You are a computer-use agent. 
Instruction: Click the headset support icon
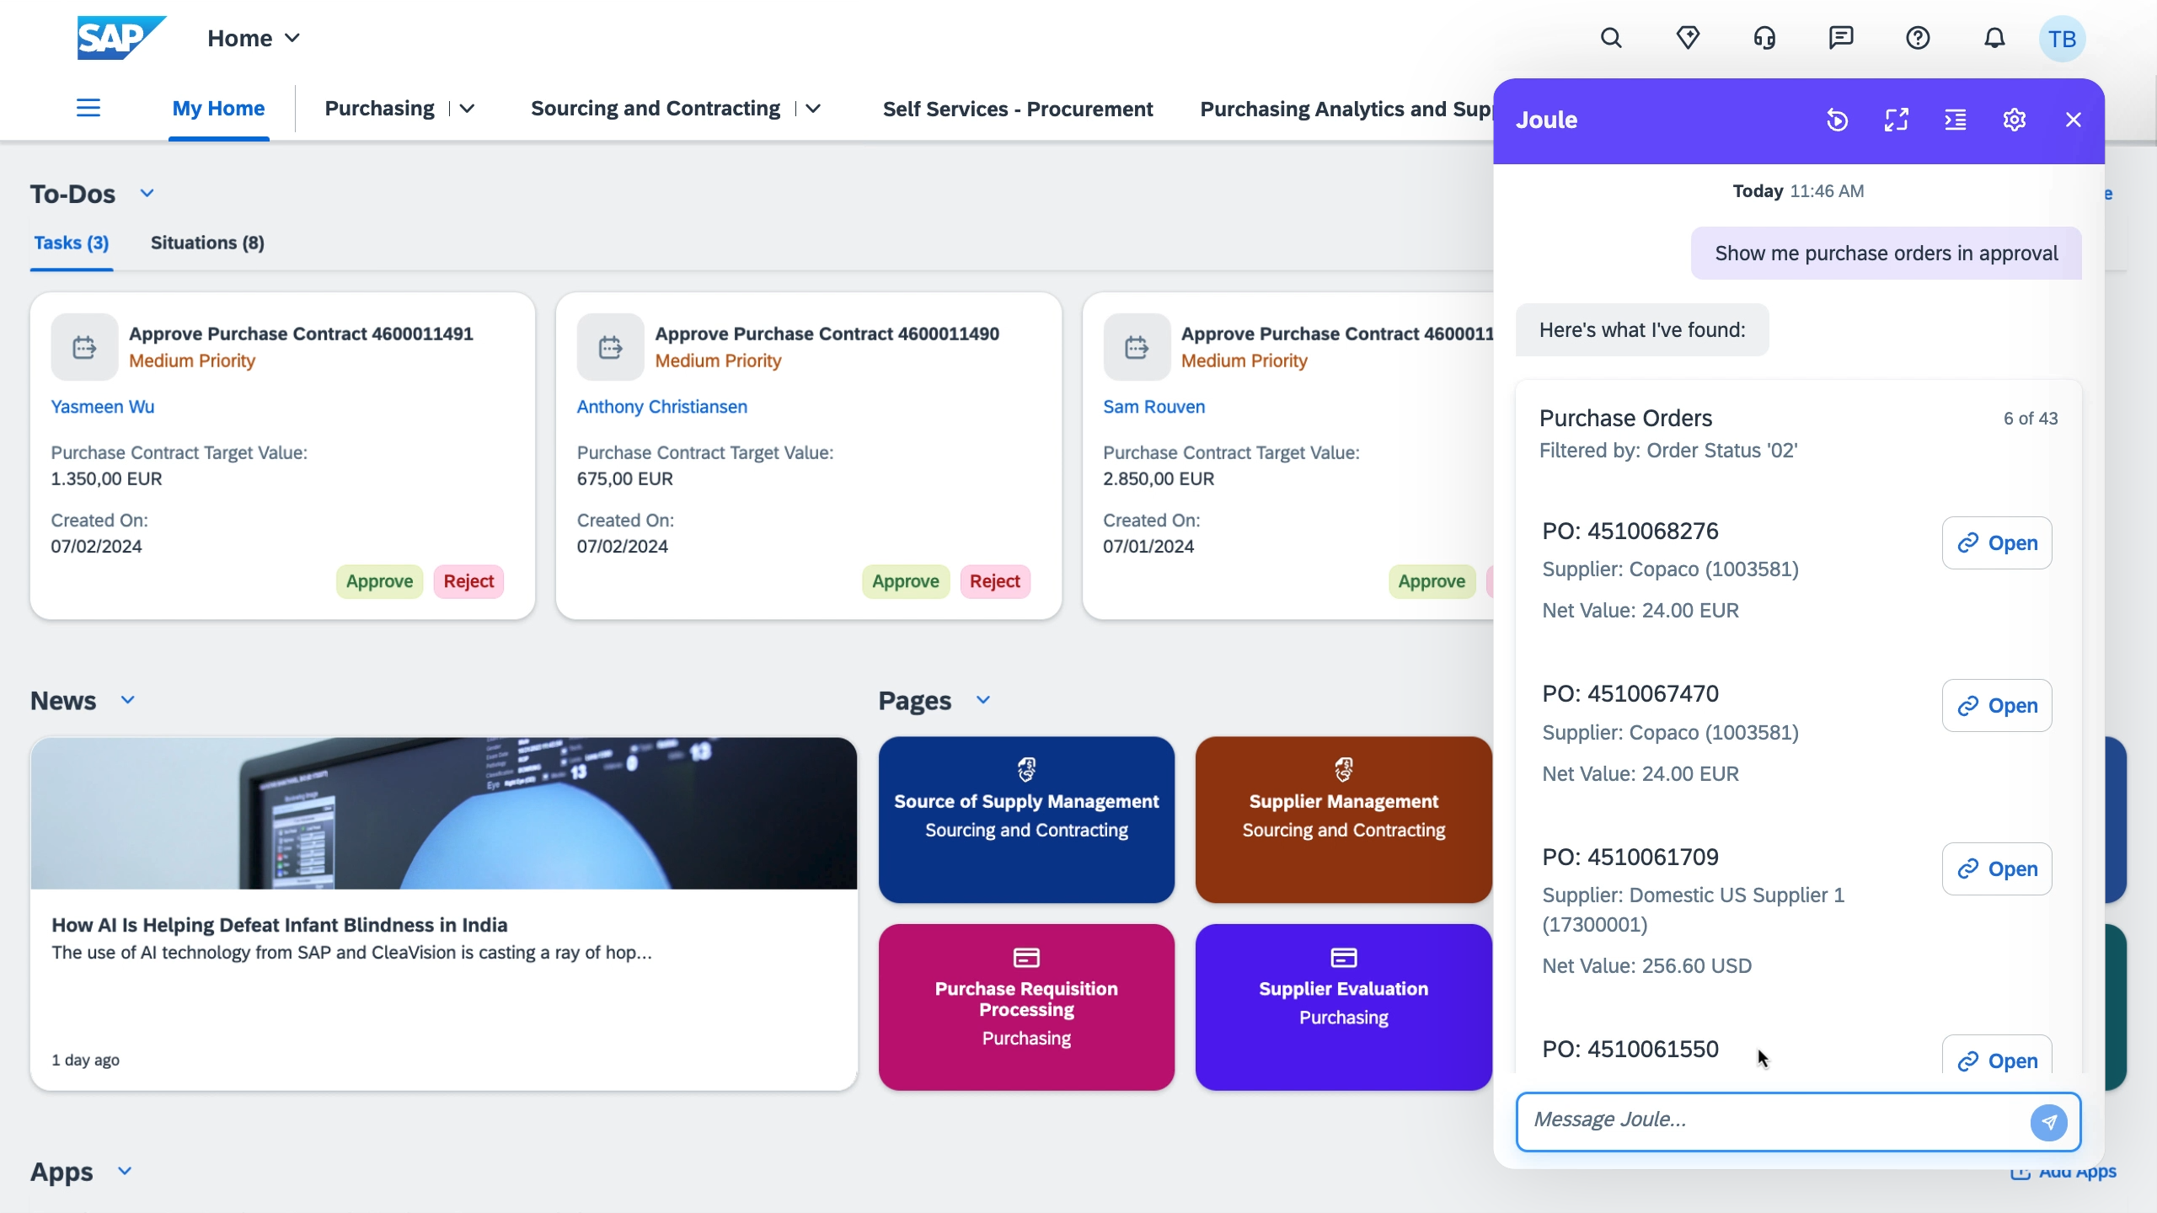pyautogui.click(x=1764, y=38)
